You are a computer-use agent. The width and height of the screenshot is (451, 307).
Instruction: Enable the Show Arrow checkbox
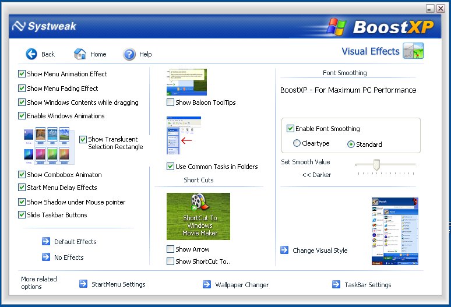170,249
